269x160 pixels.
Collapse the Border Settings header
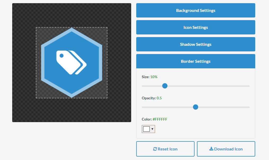point(196,61)
